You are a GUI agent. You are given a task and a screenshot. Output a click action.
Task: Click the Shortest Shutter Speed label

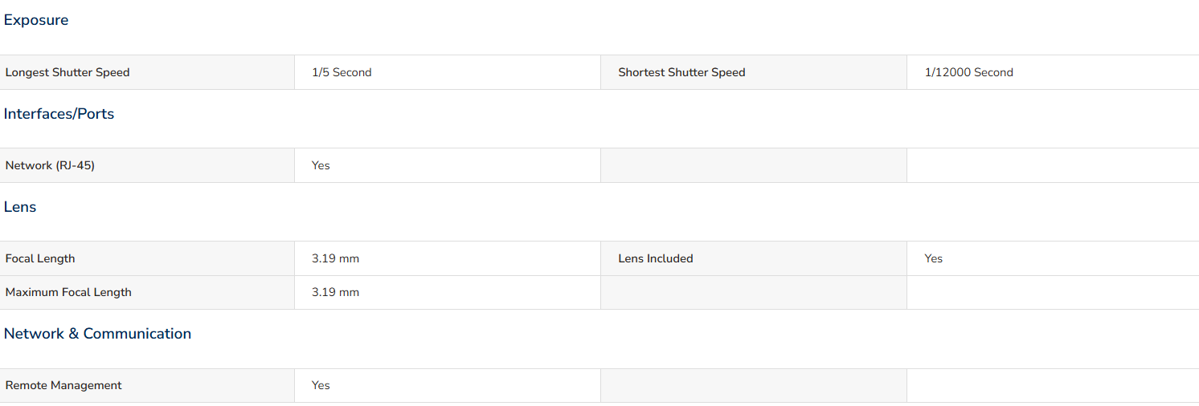click(681, 72)
